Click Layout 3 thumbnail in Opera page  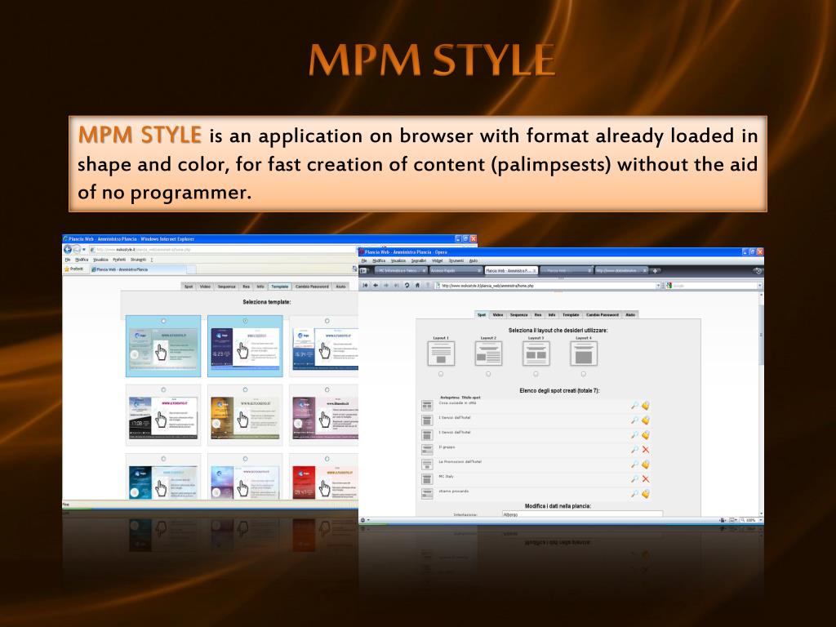pos(536,354)
